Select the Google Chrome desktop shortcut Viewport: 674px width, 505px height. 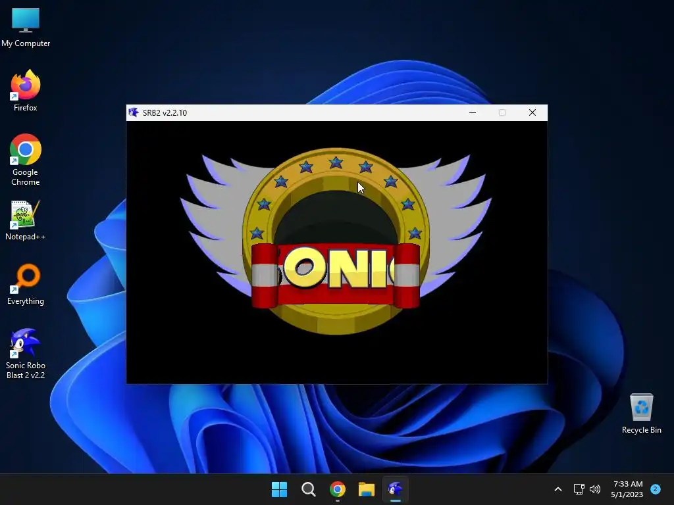coord(26,160)
